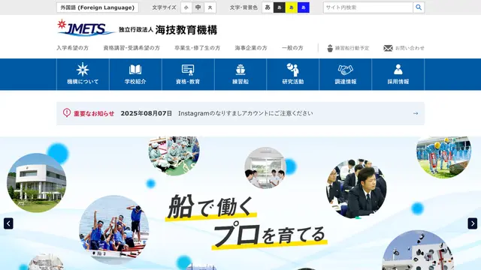Open 練習船 ship icon menu
This screenshot has height=270, width=481.
click(240, 74)
